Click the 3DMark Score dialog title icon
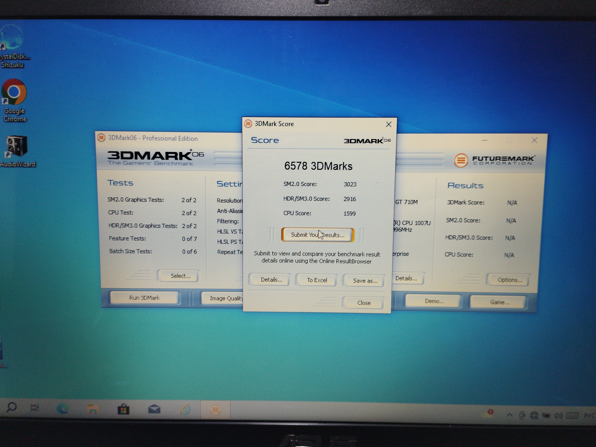This screenshot has width=596, height=447. pos(248,124)
